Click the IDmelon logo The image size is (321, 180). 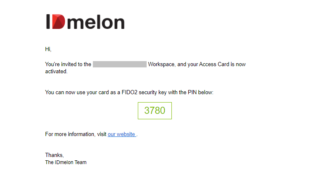coord(85,22)
